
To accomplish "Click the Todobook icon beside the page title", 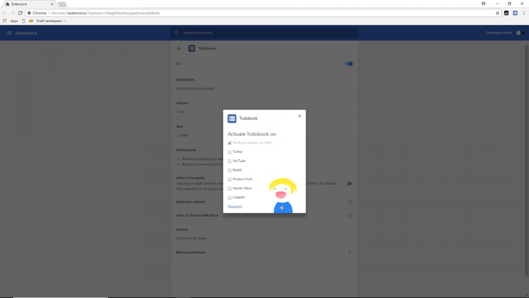I will pos(192,48).
